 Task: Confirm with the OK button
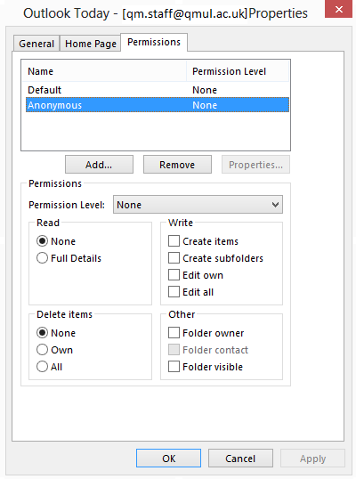[168, 458]
